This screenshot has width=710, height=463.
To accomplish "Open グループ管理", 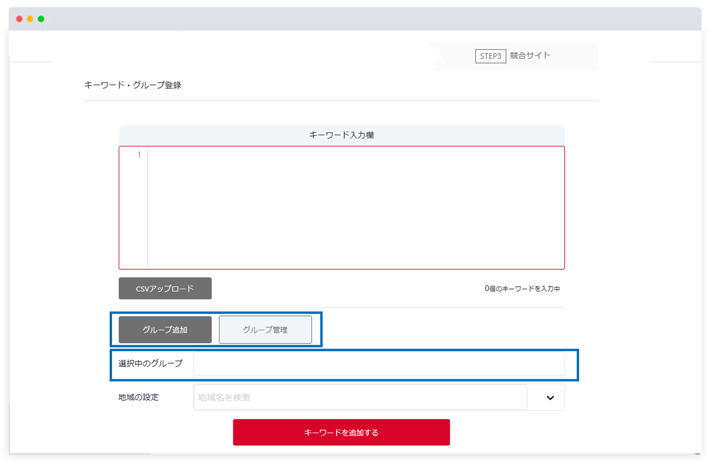I will tap(265, 329).
